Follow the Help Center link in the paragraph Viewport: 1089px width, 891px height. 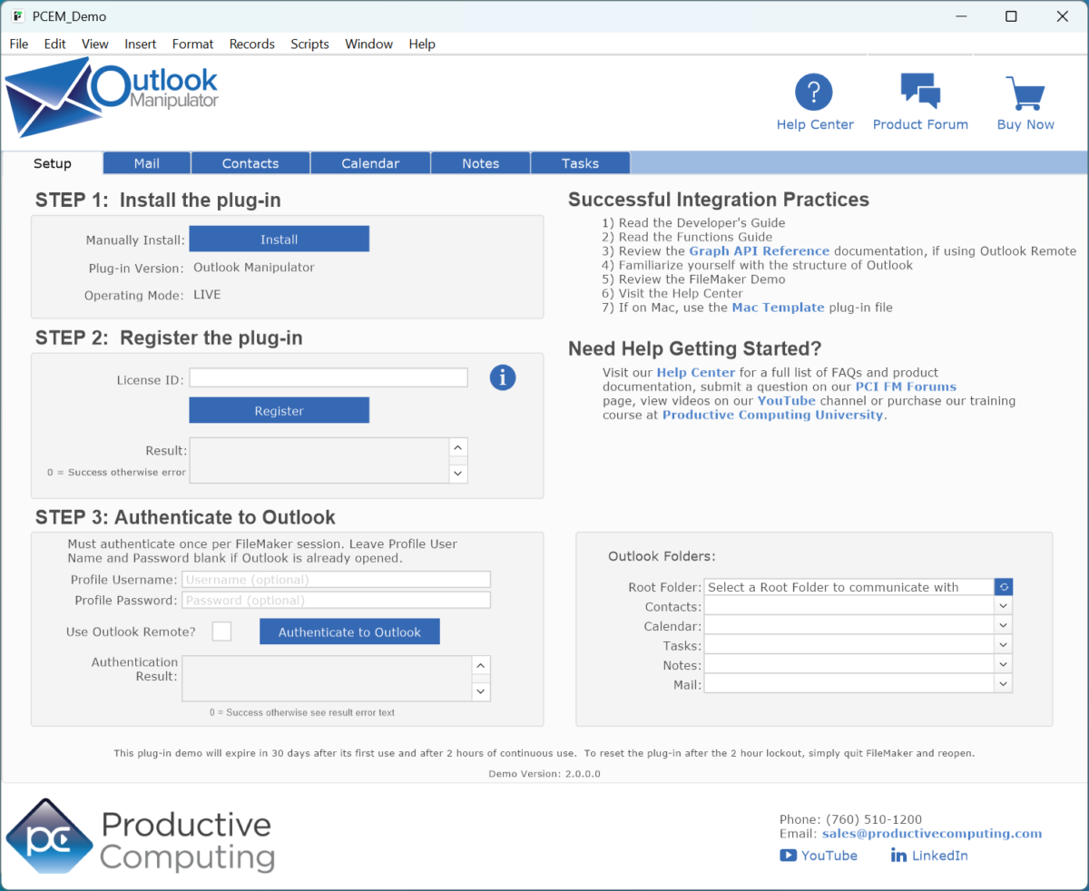pyautogui.click(x=696, y=372)
